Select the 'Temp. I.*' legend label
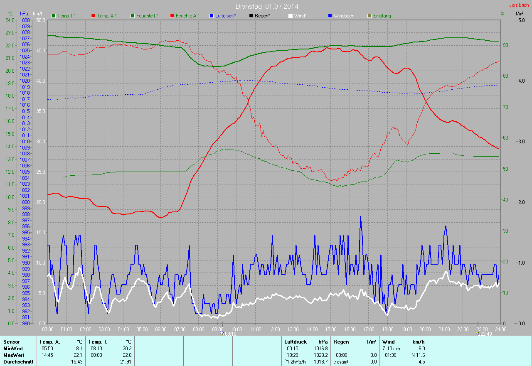Image resolution: width=532 pixels, height=366 pixels. [x=66, y=16]
